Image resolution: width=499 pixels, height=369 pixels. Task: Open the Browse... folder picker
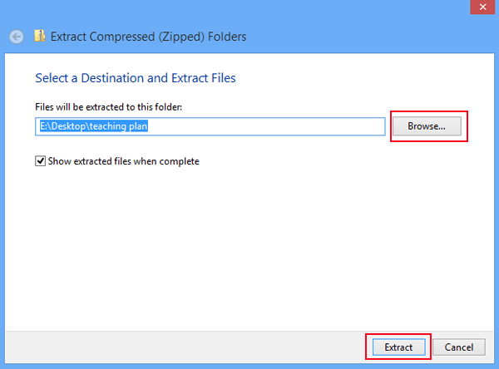tap(427, 126)
